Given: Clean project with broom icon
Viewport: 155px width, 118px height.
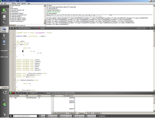Looking at the screenshot, I should [5, 114].
